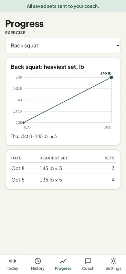Click the 10/8 x-axis date label

point(108,127)
